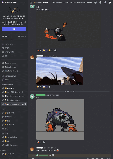Collapse the DEVELOPERS & STAFF category

8,76
